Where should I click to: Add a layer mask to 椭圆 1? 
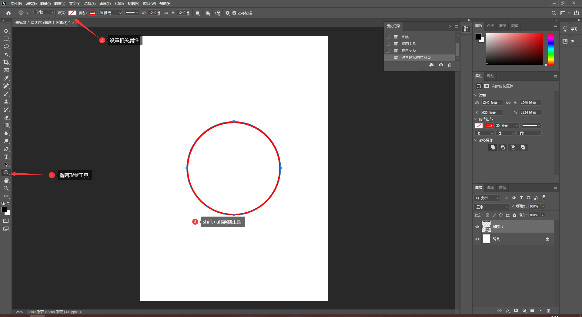(x=516, y=311)
